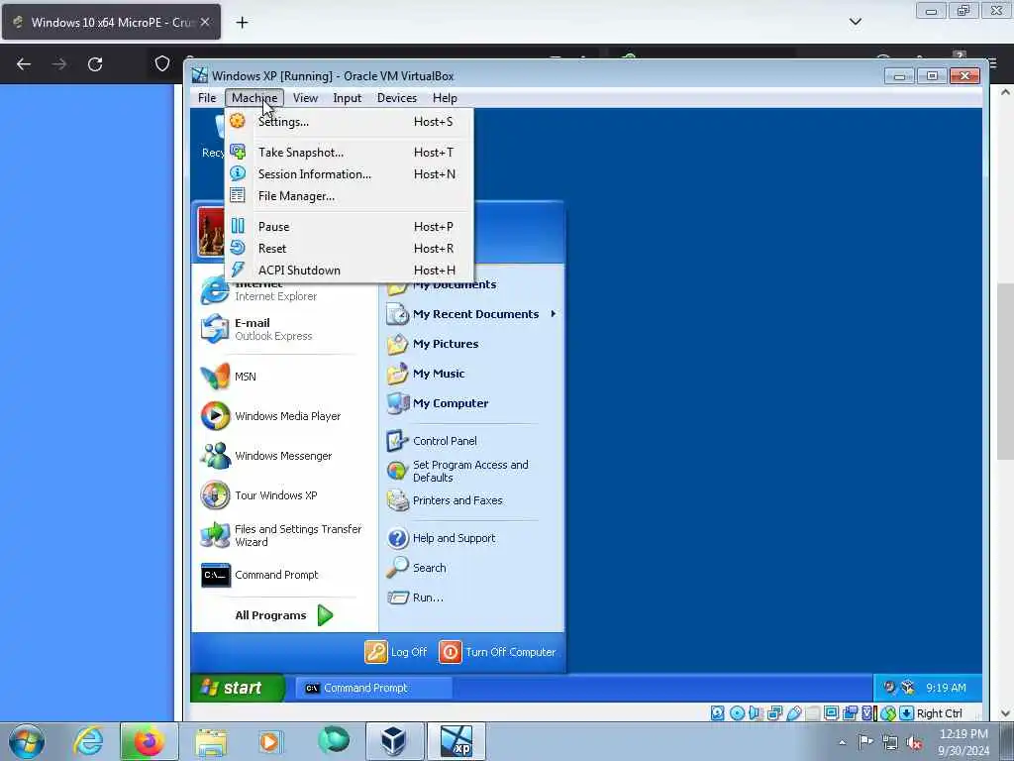Open browser tab list dropdown chevron

tap(855, 22)
